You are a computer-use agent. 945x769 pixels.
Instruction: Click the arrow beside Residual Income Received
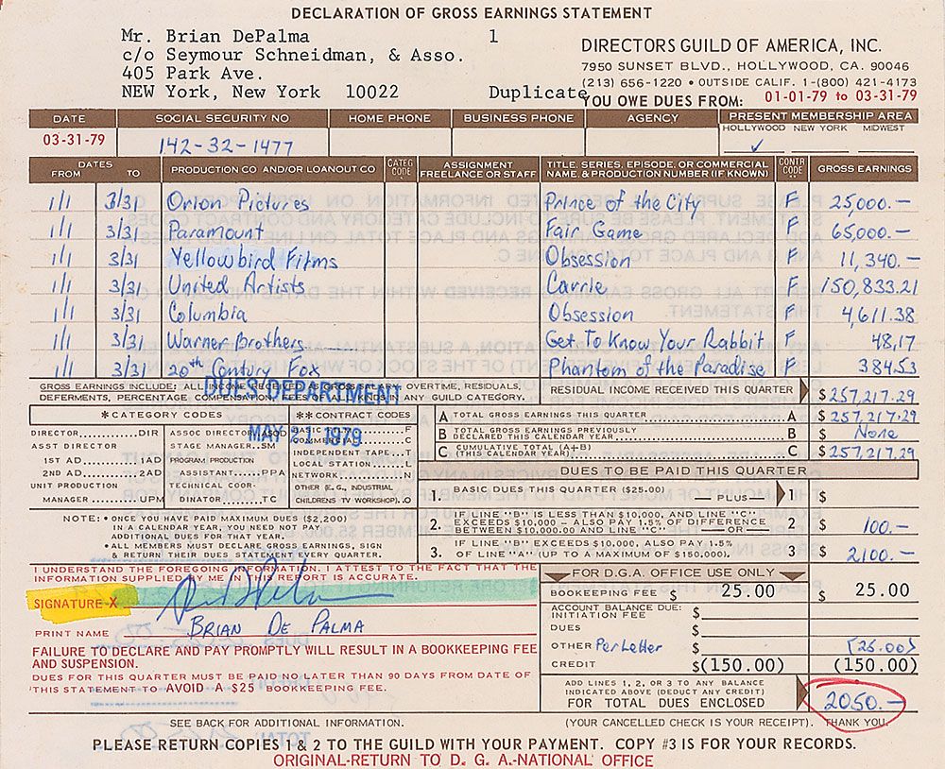(x=804, y=390)
